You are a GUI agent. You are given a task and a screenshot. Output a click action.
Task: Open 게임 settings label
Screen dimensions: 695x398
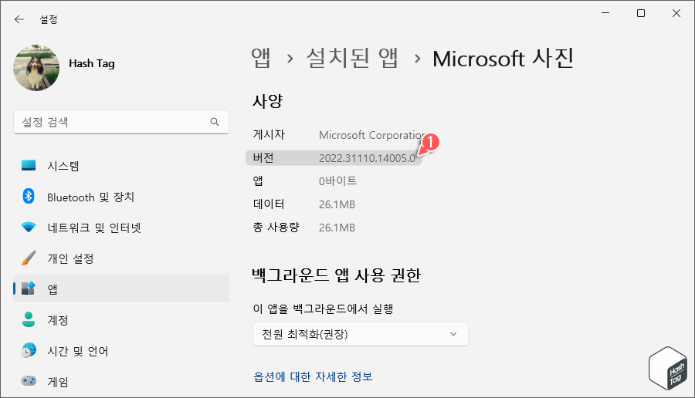(58, 382)
